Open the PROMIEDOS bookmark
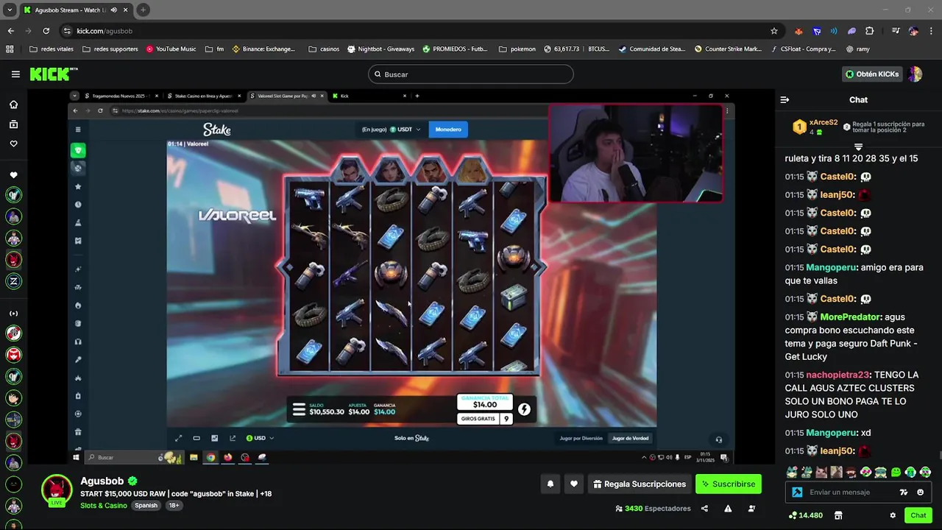The height and width of the screenshot is (530, 942). click(455, 49)
